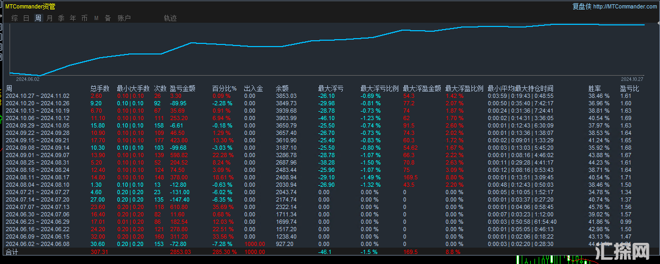Viewport: 660px width, 264px height.
Task: Select the 周 weekly statistics tab
Action: pos(38,18)
